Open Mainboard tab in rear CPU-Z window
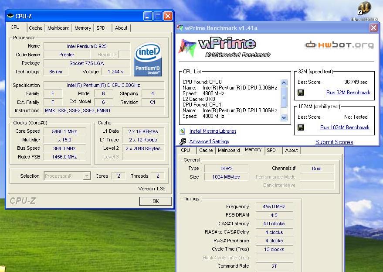The image size is (383, 272). coord(229,150)
